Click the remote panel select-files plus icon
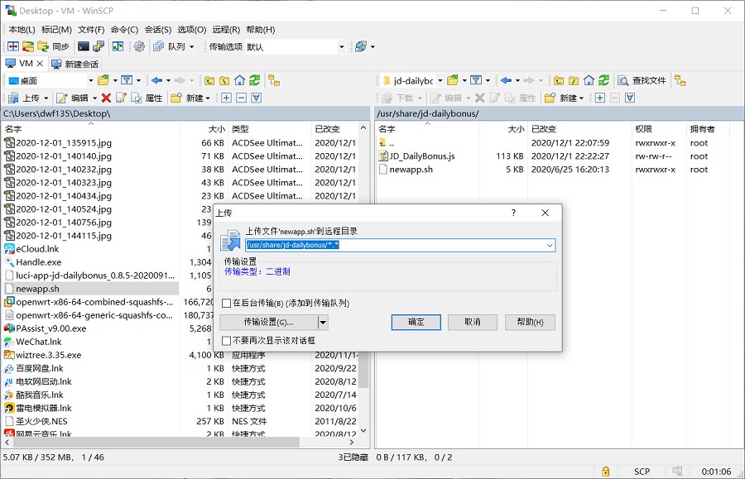Viewport: 745px width, 479px height. point(600,98)
